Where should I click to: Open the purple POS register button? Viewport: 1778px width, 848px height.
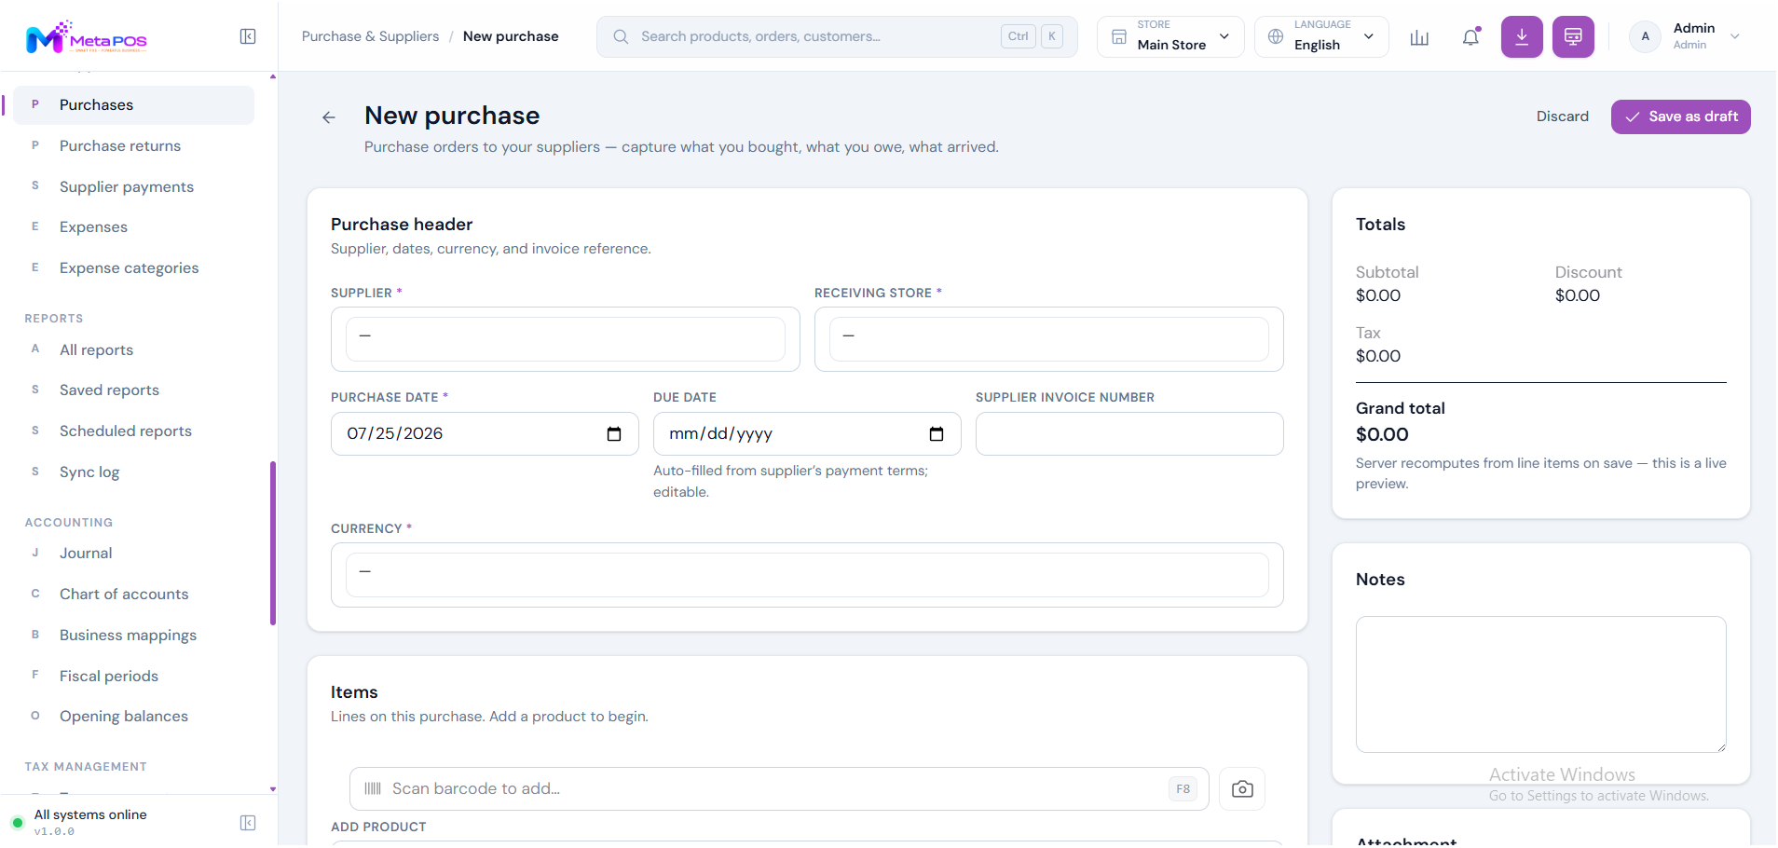[x=1573, y=37]
